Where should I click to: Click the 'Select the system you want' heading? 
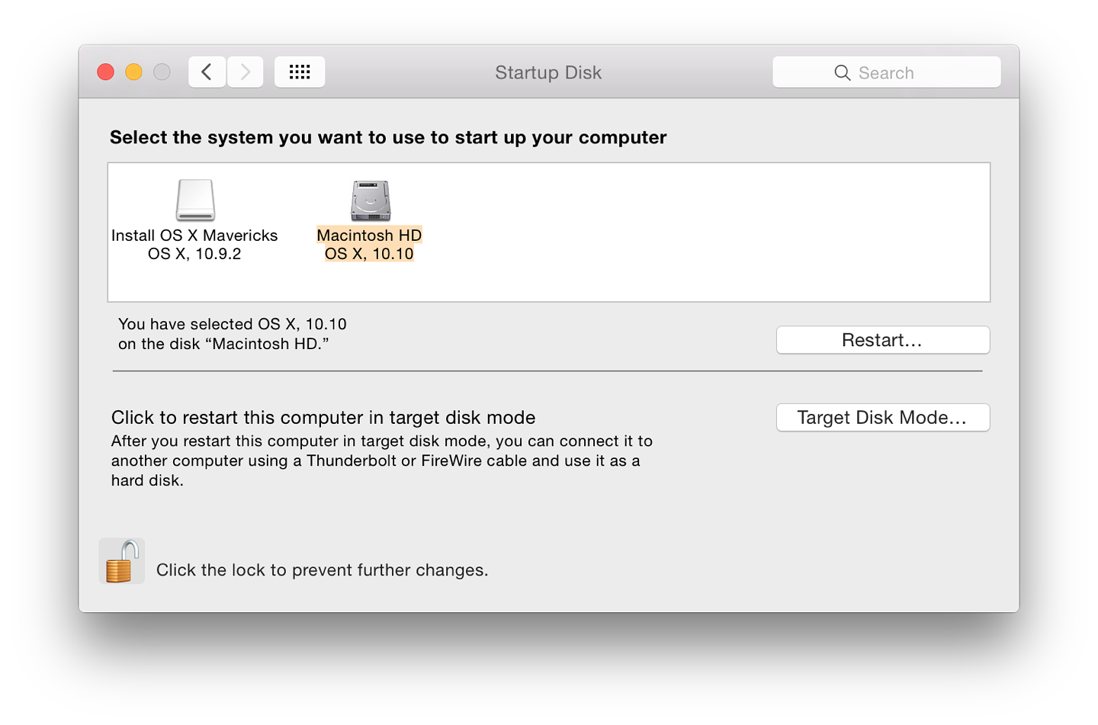388,138
